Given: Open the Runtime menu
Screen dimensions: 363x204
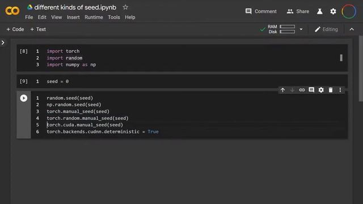Looking at the screenshot, I should click(94, 17).
